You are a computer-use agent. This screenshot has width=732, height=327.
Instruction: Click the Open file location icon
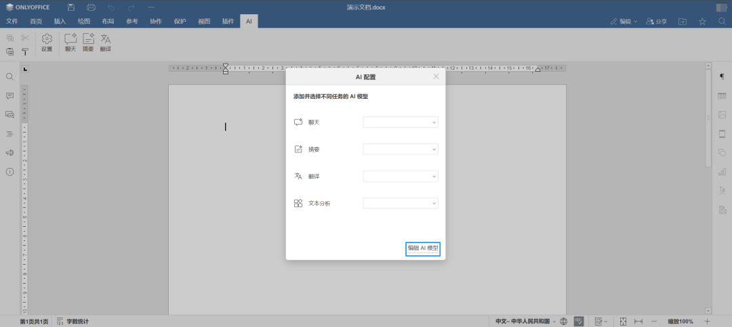coord(683,21)
